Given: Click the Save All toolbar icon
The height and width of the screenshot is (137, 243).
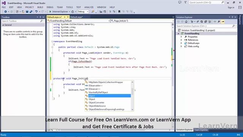Looking at the screenshot, I should (31, 12).
